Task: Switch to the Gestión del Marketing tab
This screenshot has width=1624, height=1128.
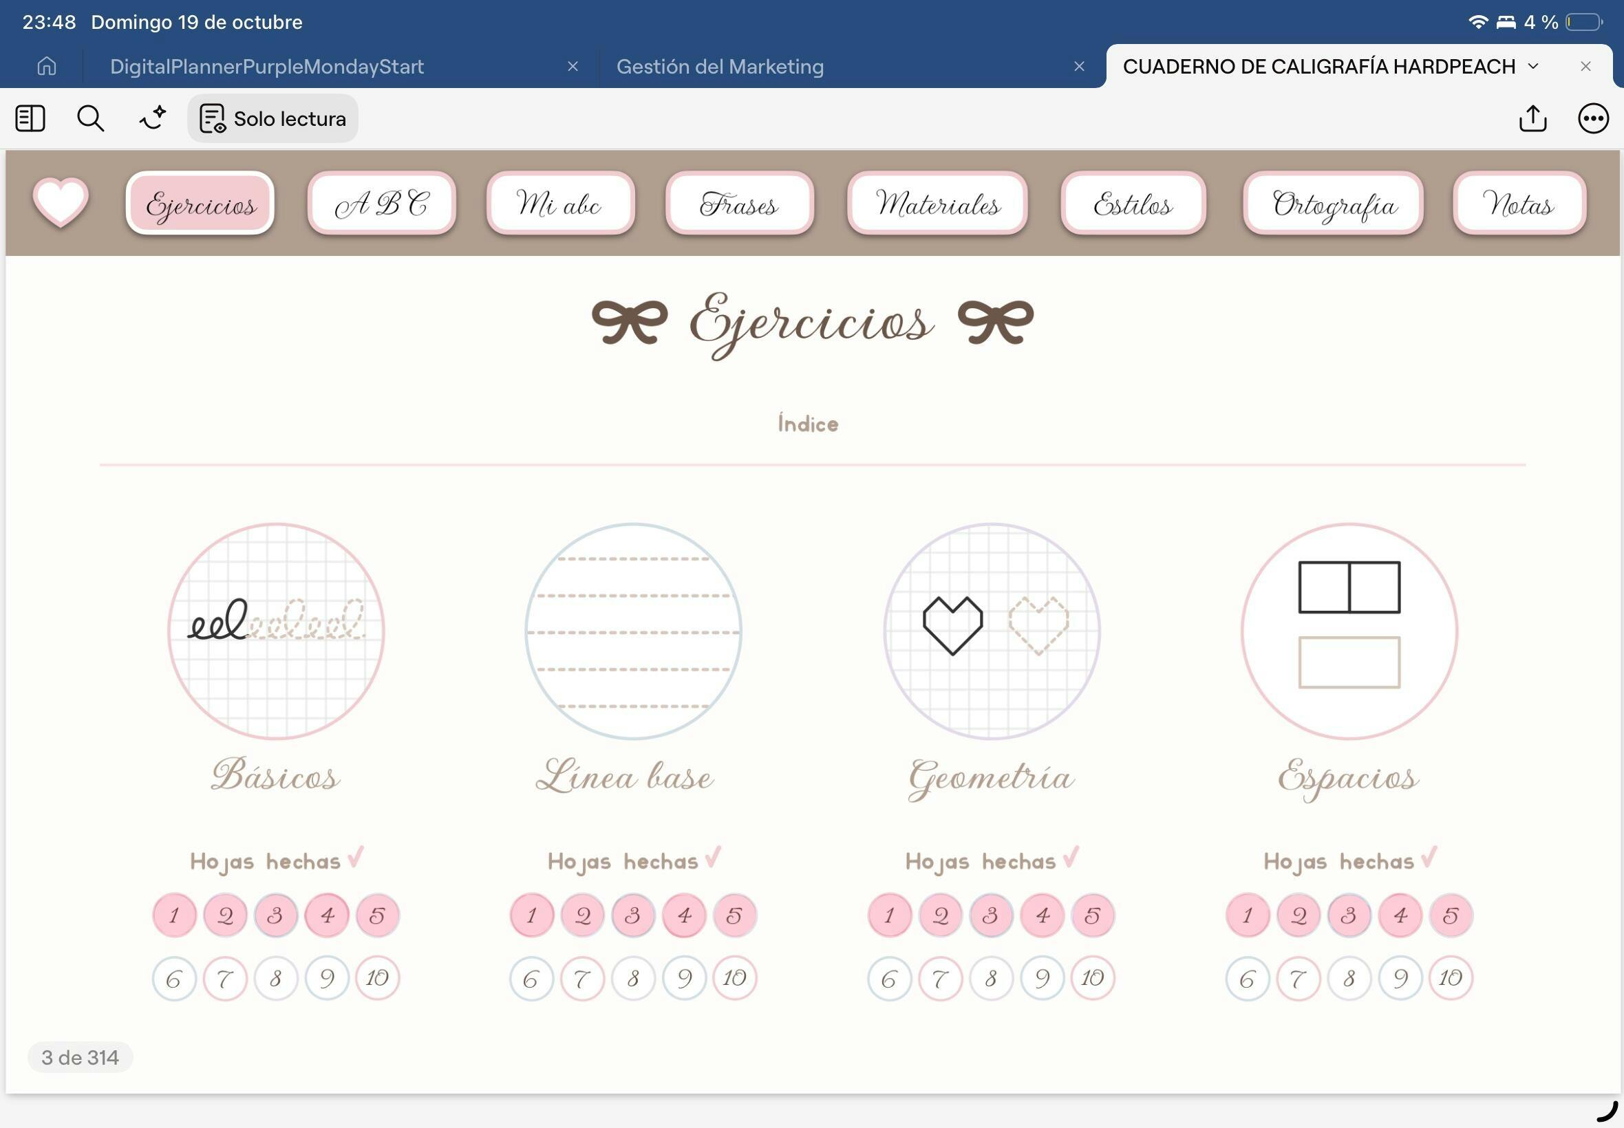Action: coord(720,67)
